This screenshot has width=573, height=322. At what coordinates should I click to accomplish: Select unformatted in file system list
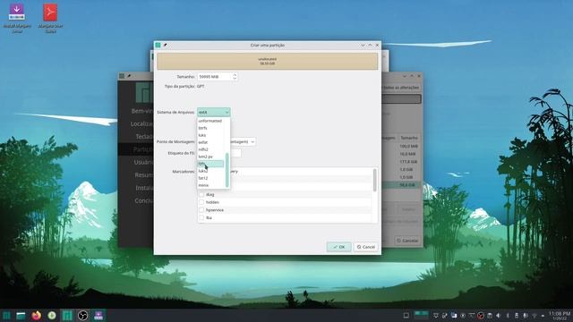click(210, 121)
